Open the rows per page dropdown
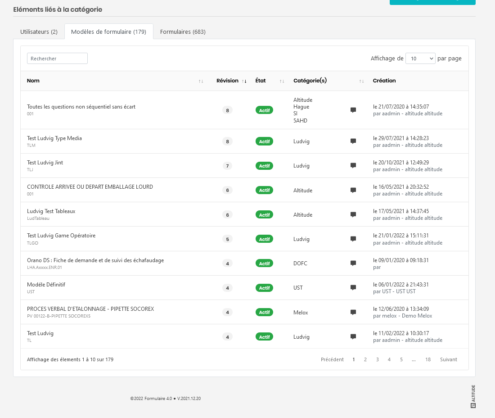This screenshot has width=495, height=418. tap(420, 59)
